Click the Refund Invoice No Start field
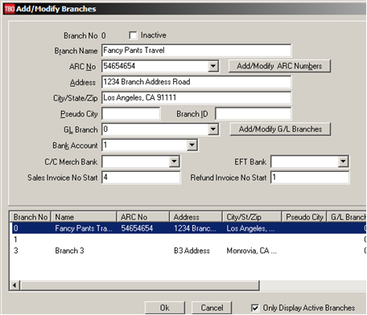 pyautogui.click(x=310, y=178)
